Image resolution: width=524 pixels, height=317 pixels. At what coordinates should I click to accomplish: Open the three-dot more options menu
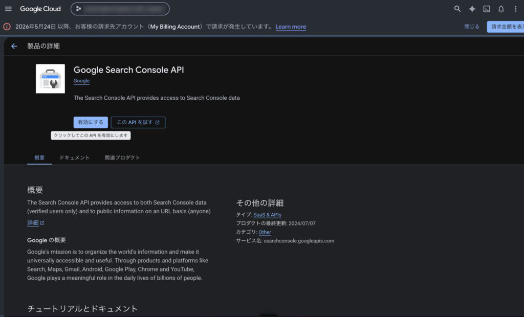515,9
